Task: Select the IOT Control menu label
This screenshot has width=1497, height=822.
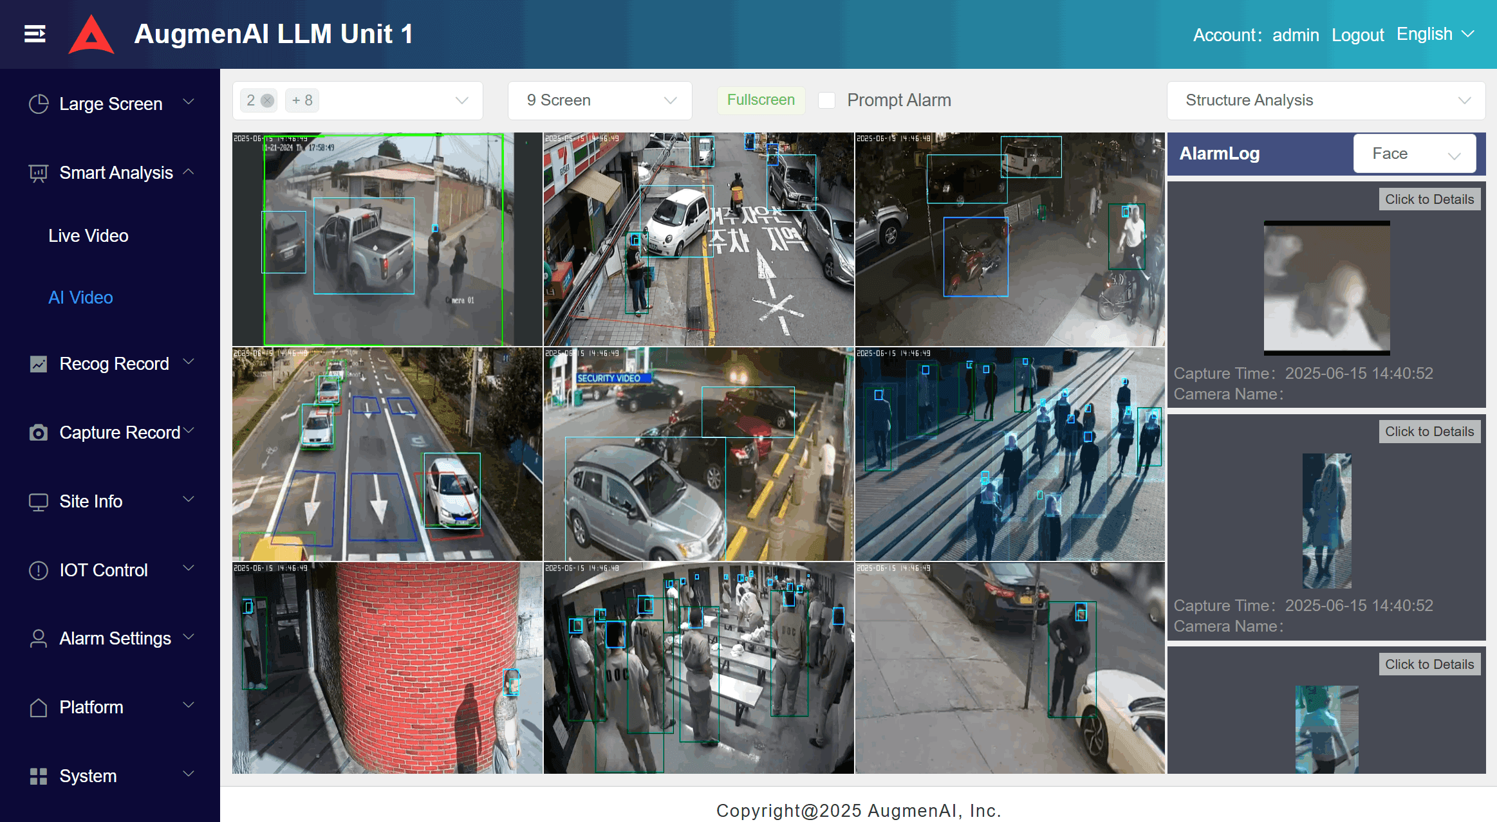Action: pyautogui.click(x=104, y=571)
